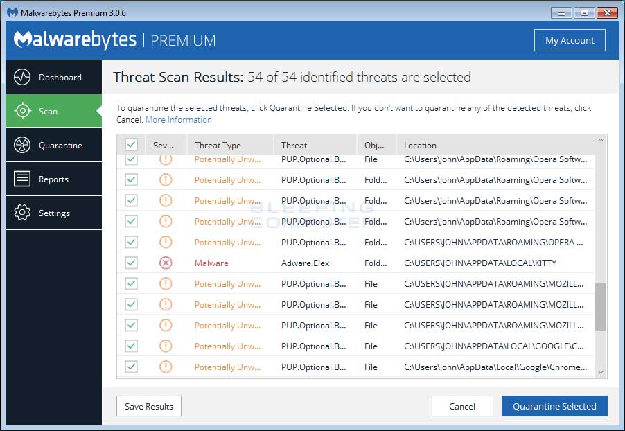View the Reports section

pyautogui.click(x=53, y=179)
